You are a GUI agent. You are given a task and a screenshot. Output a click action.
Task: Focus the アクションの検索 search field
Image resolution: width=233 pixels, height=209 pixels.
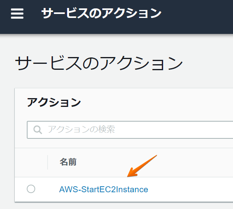130,130
